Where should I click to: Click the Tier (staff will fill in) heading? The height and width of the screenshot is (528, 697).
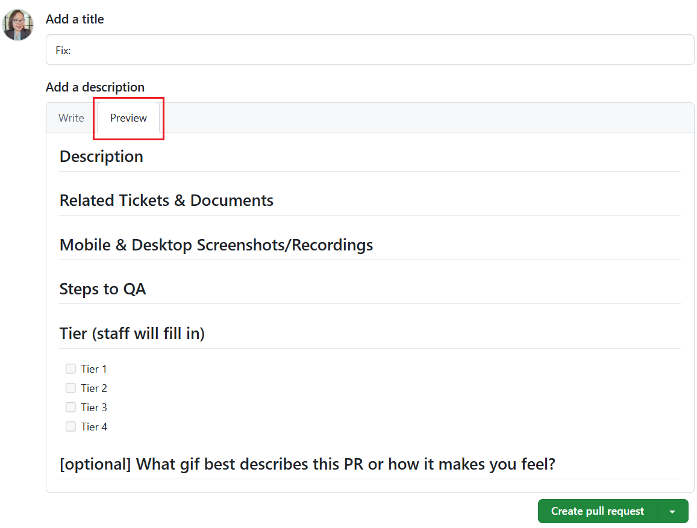click(x=132, y=333)
